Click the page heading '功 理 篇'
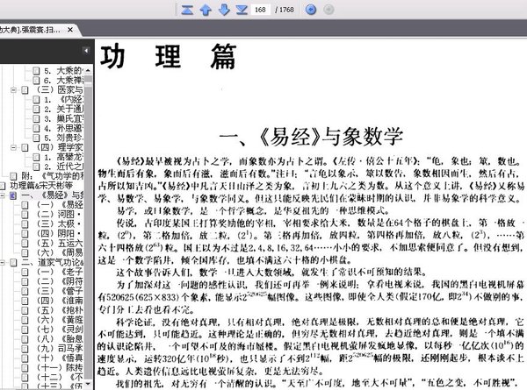This screenshot has height=390, width=527. click(x=169, y=57)
